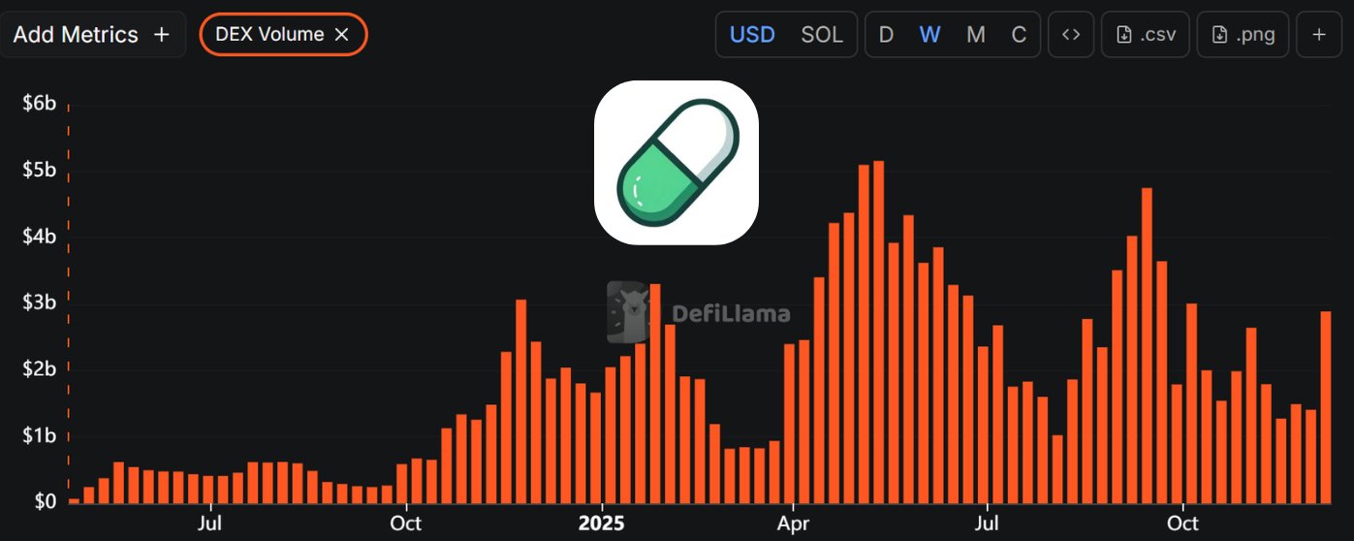Click the DefiLlama watermark logo
This screenshot has width=1354, height=541.
(x=628, y=312)
